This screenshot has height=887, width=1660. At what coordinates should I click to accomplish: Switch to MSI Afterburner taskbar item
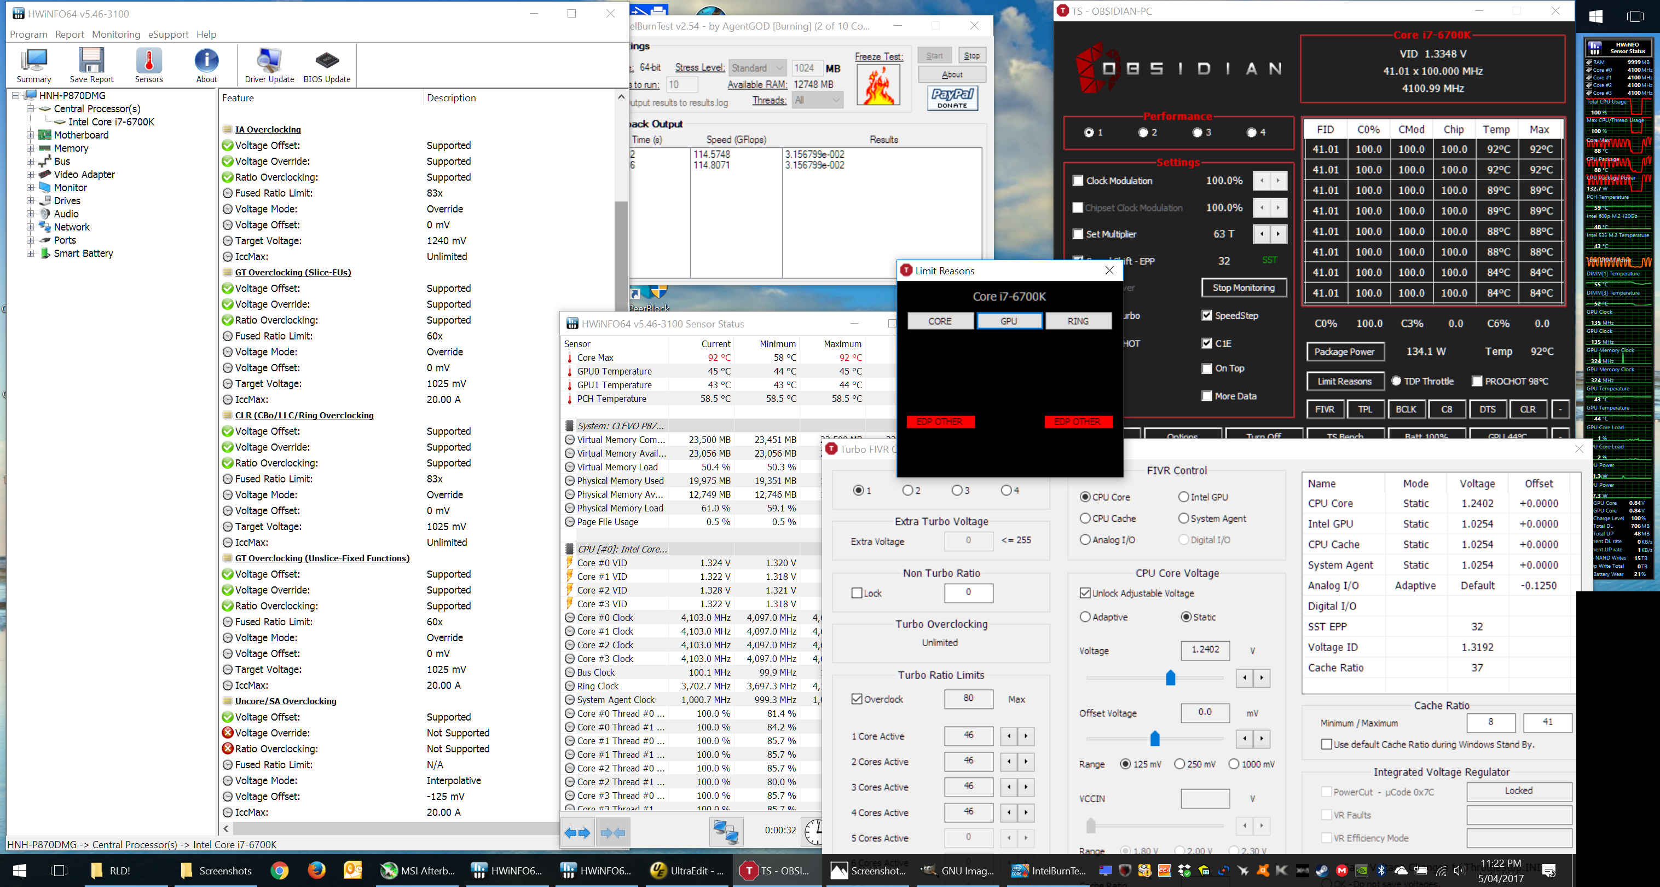point(418,871)
